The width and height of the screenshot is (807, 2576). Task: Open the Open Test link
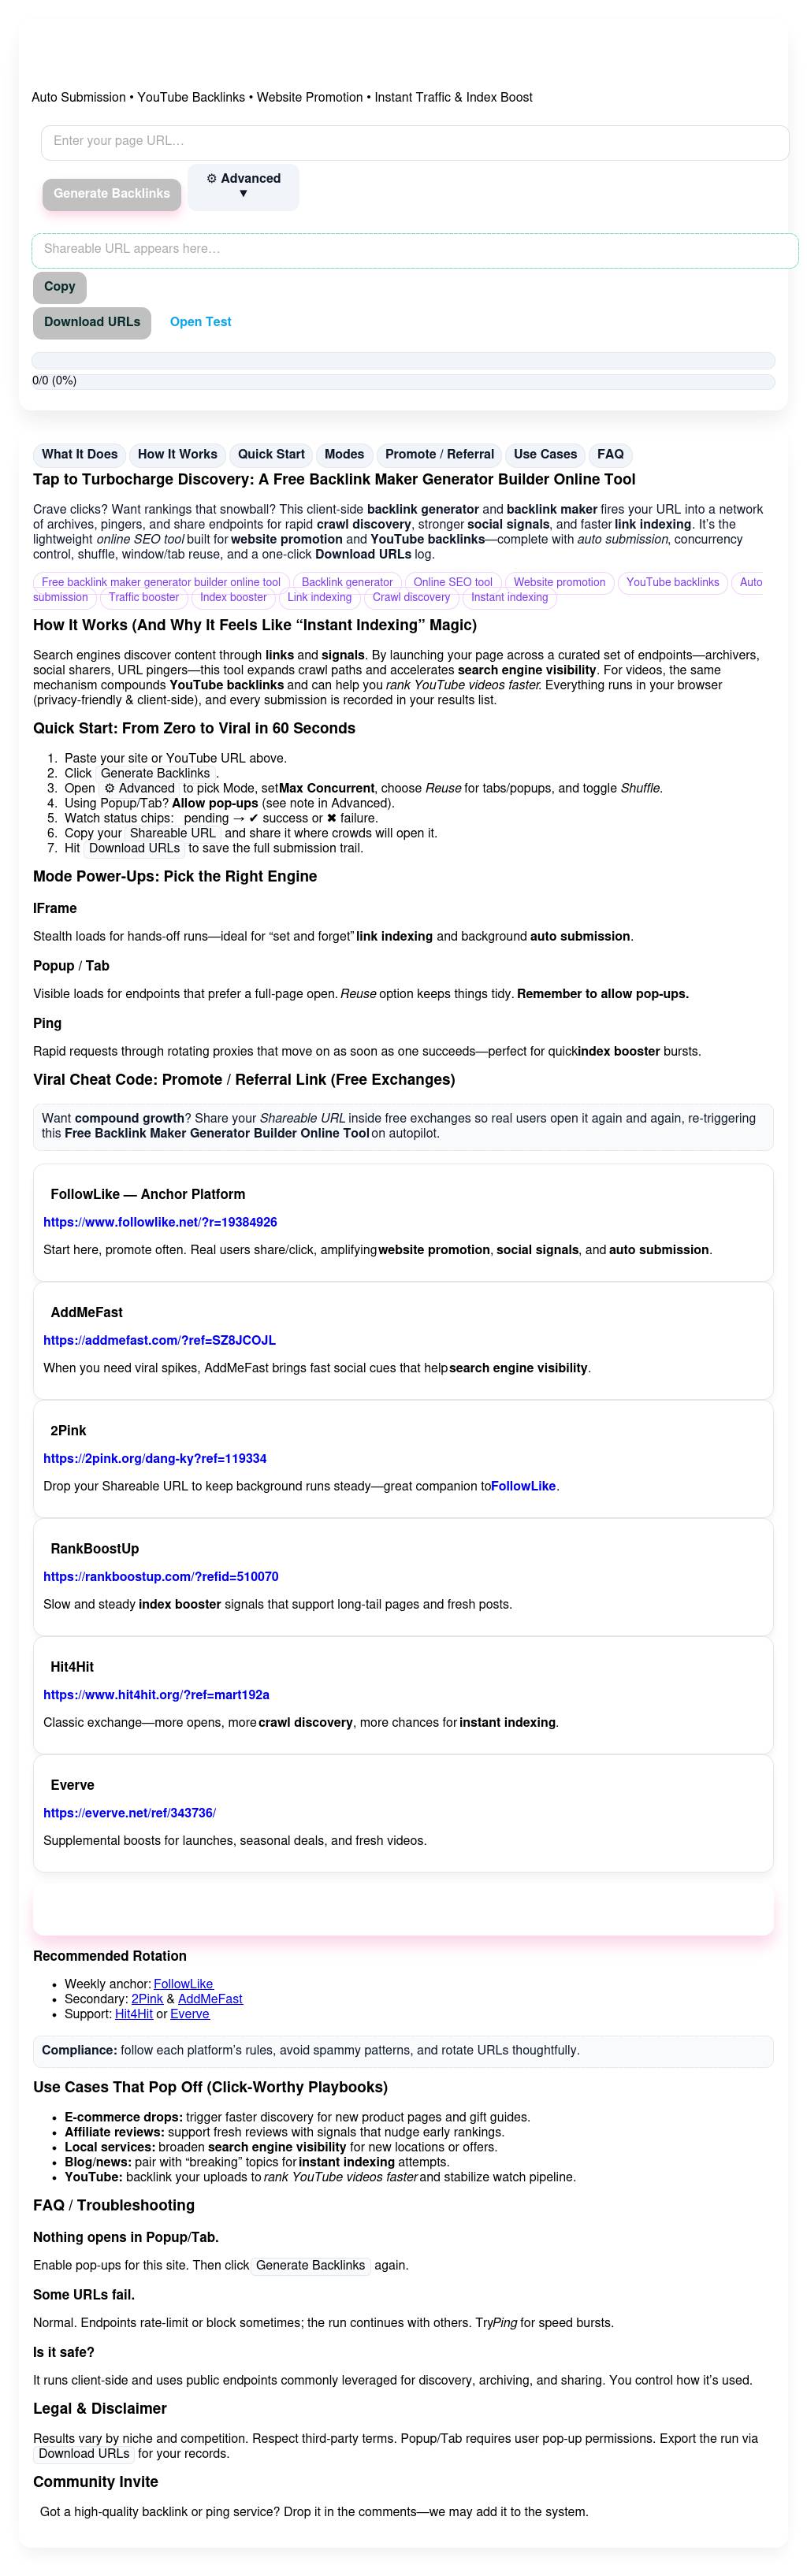pos(200,322)
